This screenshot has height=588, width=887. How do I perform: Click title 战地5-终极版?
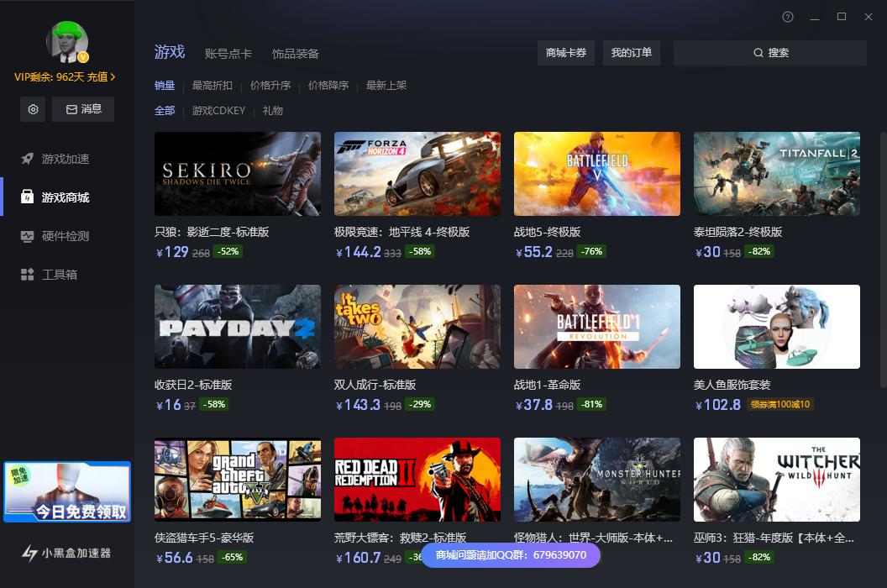[x=547, y=232]
